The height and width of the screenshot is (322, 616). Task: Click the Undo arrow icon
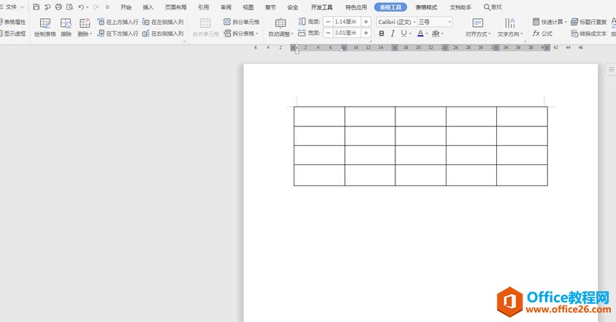[81, 7]
